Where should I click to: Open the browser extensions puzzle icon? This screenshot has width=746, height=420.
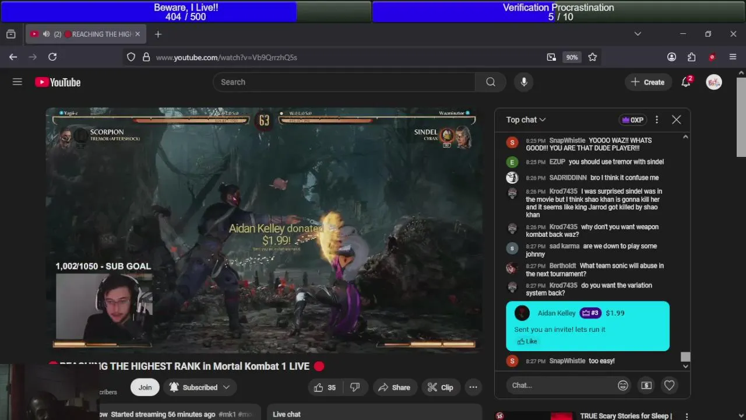(692, 57)
